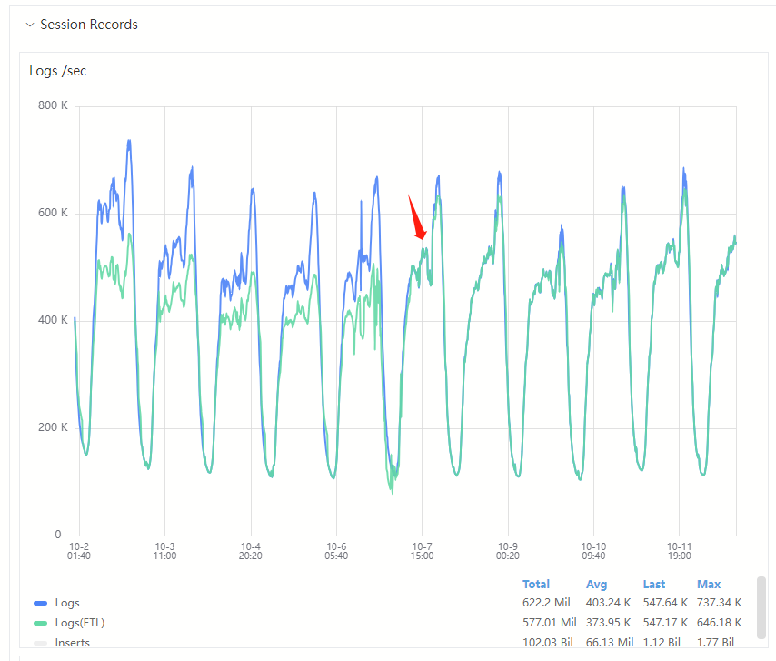Click the grey Inserts legend color swatch
776x661 pixels.
[40, 643]
